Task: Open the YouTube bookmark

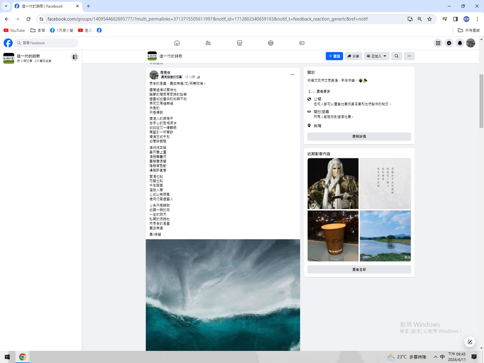Action: click(14, 30)
